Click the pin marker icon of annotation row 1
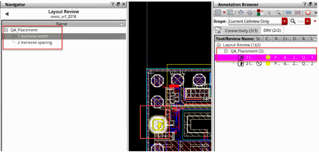The width and height of the screenshot is (319, 152). pos(241,57)
